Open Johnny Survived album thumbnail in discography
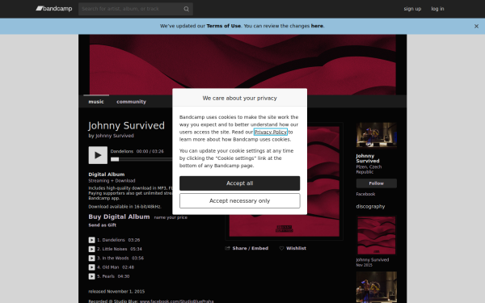 pos(377,236)
